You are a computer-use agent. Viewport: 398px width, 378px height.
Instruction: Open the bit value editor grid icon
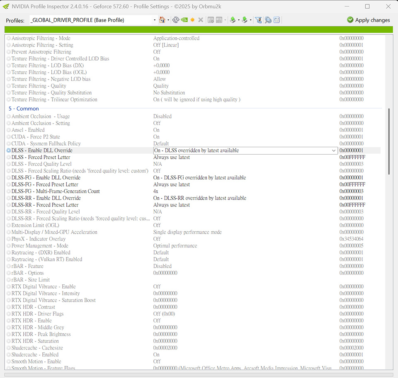point(276,19)
